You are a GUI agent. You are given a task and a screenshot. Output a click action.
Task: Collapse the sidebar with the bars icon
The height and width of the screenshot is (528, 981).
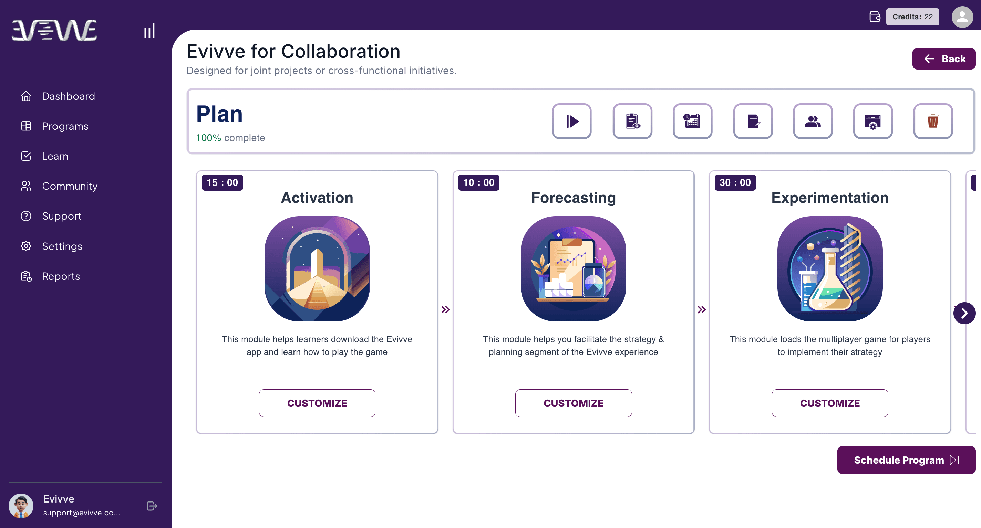pyautogui.click(x=149, y=30)
